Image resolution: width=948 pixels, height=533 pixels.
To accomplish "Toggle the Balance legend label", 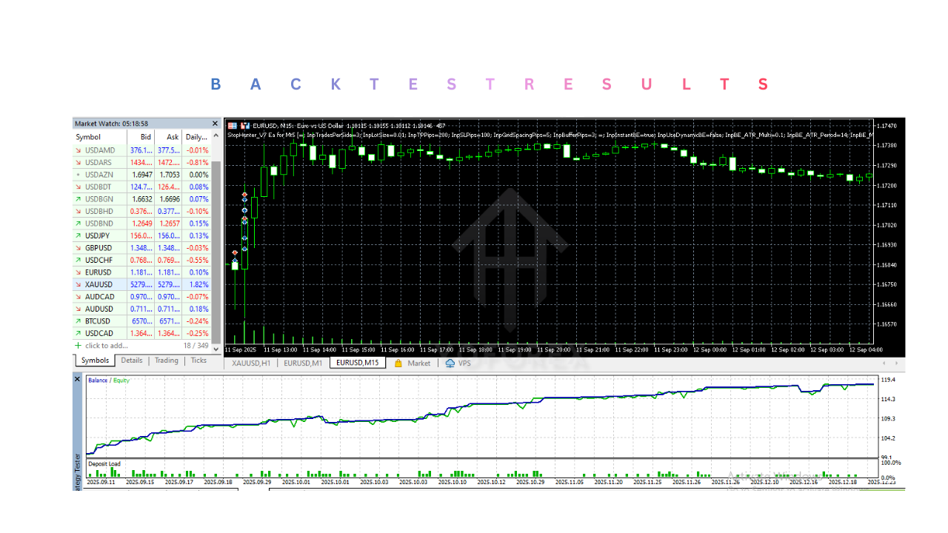I will point(97,378).
